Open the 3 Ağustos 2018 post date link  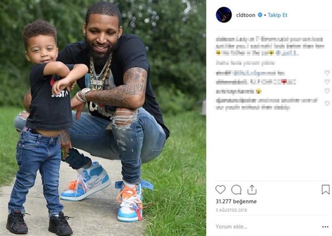231,210
